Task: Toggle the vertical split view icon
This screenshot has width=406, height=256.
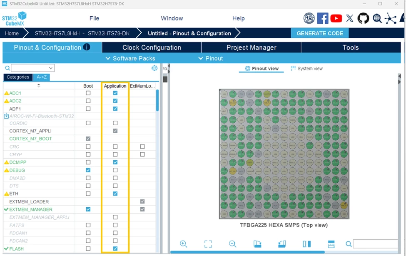Action: tap(306, 244)
